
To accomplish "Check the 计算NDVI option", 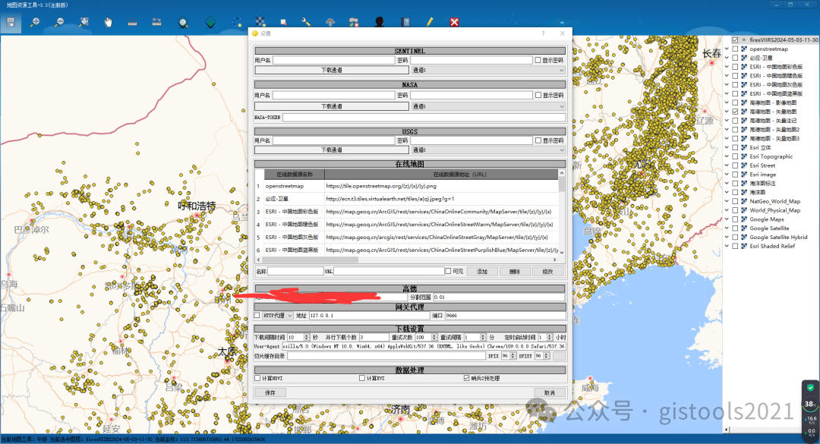I will click(257, 378).
